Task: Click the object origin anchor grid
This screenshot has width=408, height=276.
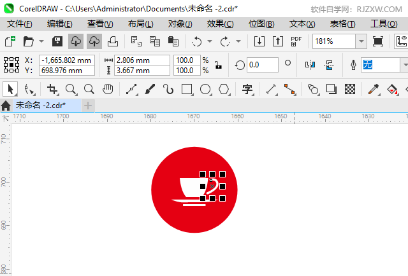Action: pos(11,65)
